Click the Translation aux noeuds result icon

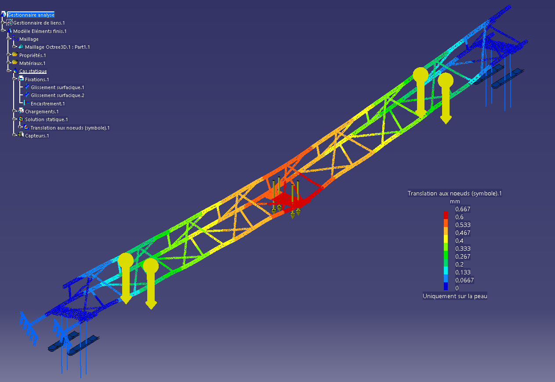(26, 128)
